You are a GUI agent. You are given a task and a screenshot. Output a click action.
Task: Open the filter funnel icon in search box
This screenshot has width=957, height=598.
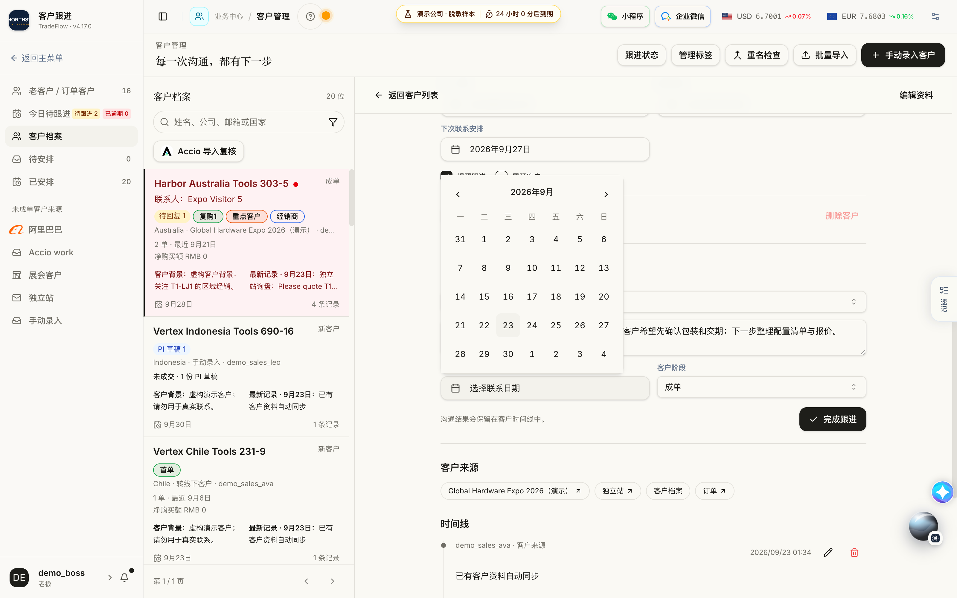[333, 122]
